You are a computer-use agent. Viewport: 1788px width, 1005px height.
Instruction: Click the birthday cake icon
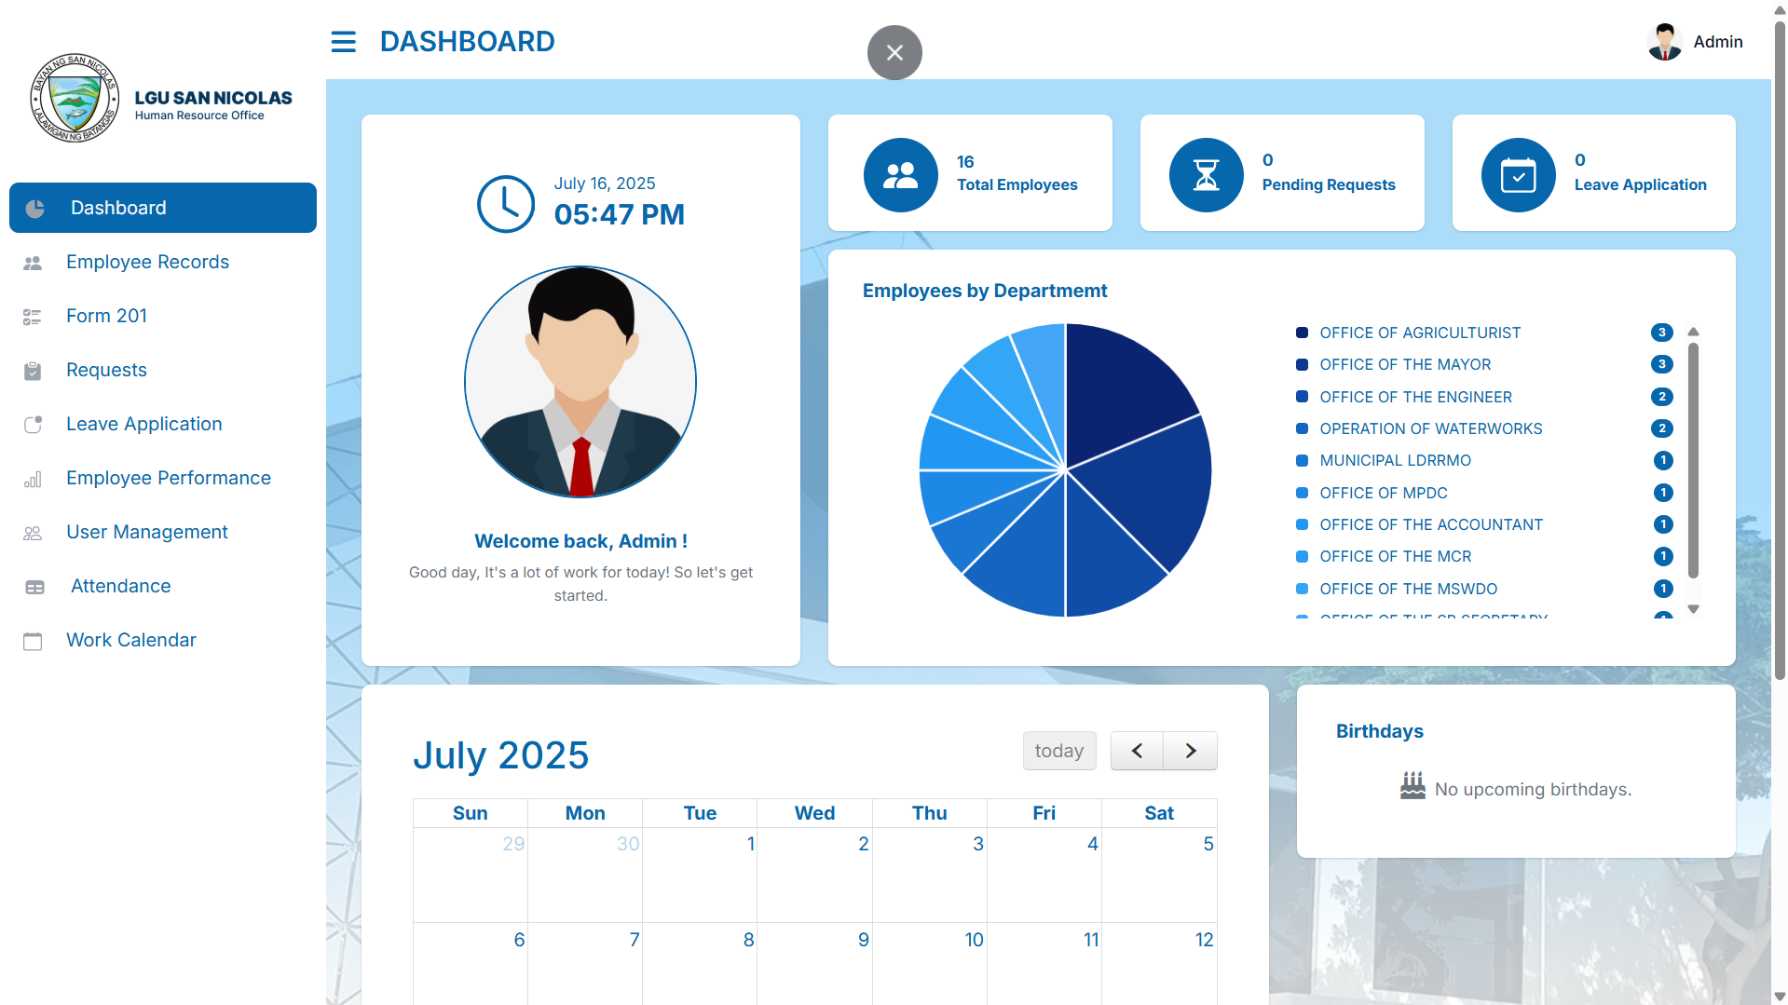[1413, 787]
